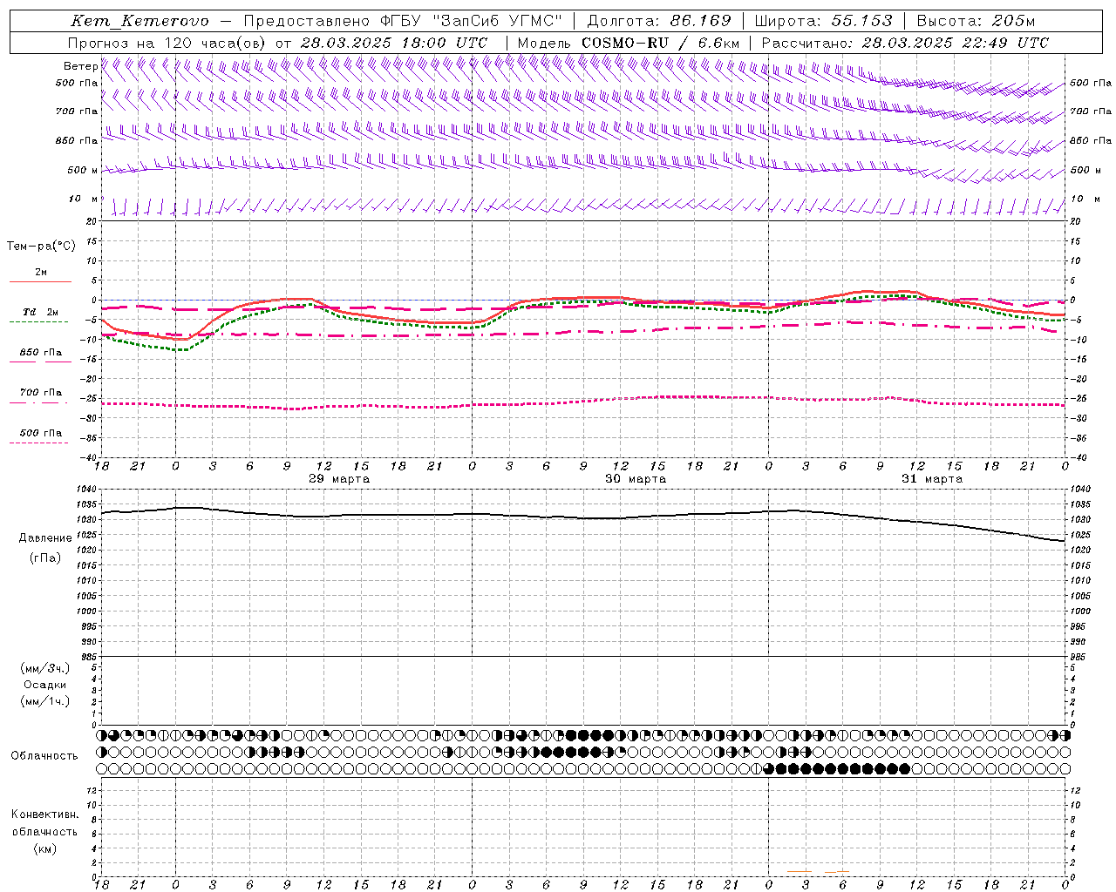The height and width of the screenshot is (892, 1116).
Task: Select the '(мм/1ч.)' precipitation unit label
Action: pyautogui.click(x=45, y=701)
